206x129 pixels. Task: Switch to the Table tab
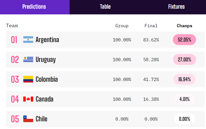(105, 7)
